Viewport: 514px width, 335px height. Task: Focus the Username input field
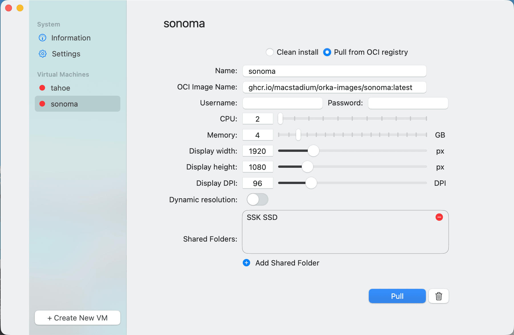282,103
